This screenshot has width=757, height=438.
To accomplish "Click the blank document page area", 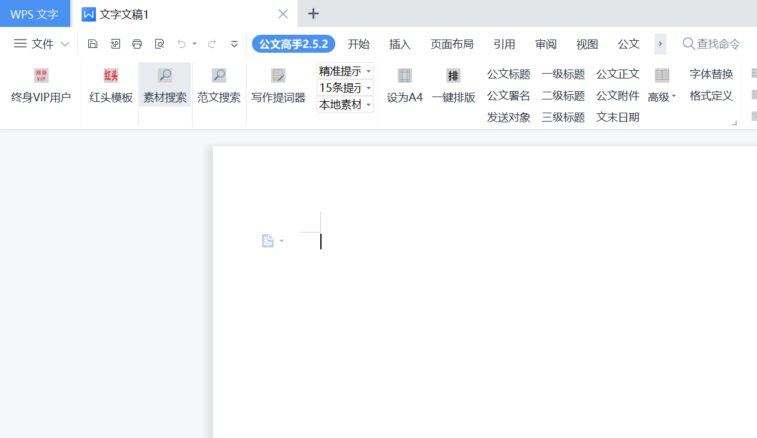I will pyautogui.click(x=485, y=292).
